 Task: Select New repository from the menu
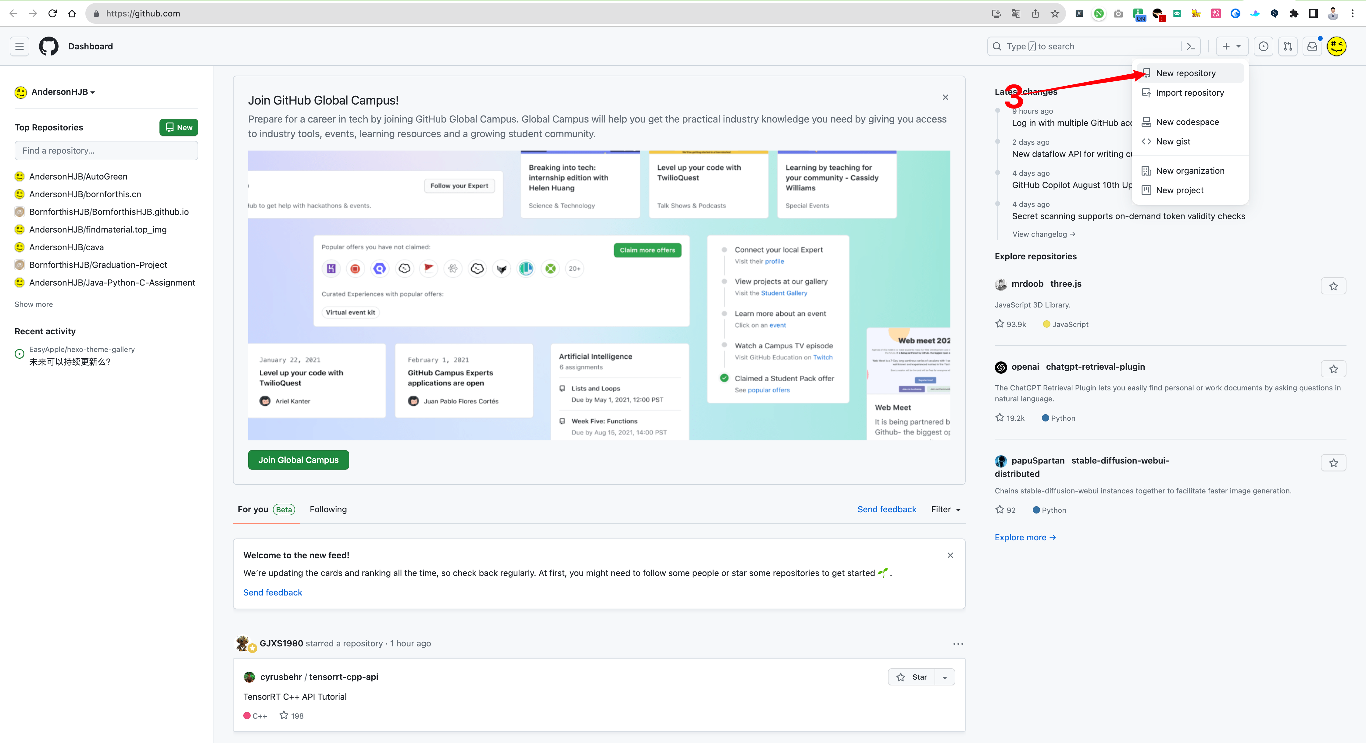coord(1190,73)
